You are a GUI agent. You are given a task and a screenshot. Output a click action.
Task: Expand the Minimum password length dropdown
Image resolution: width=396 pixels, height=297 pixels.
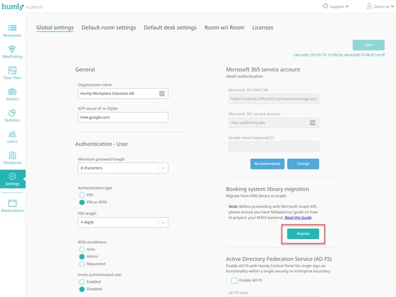click(x=123, y=168)
